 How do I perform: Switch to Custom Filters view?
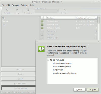18,84
